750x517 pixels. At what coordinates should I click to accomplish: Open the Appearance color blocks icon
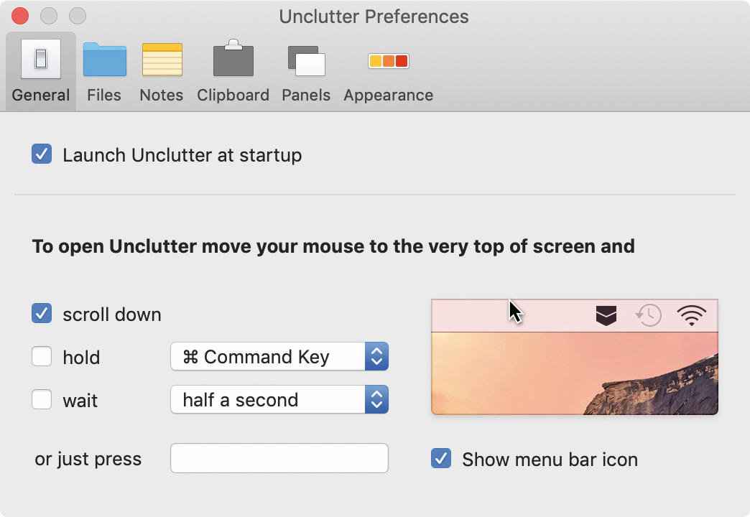[388, 61]
